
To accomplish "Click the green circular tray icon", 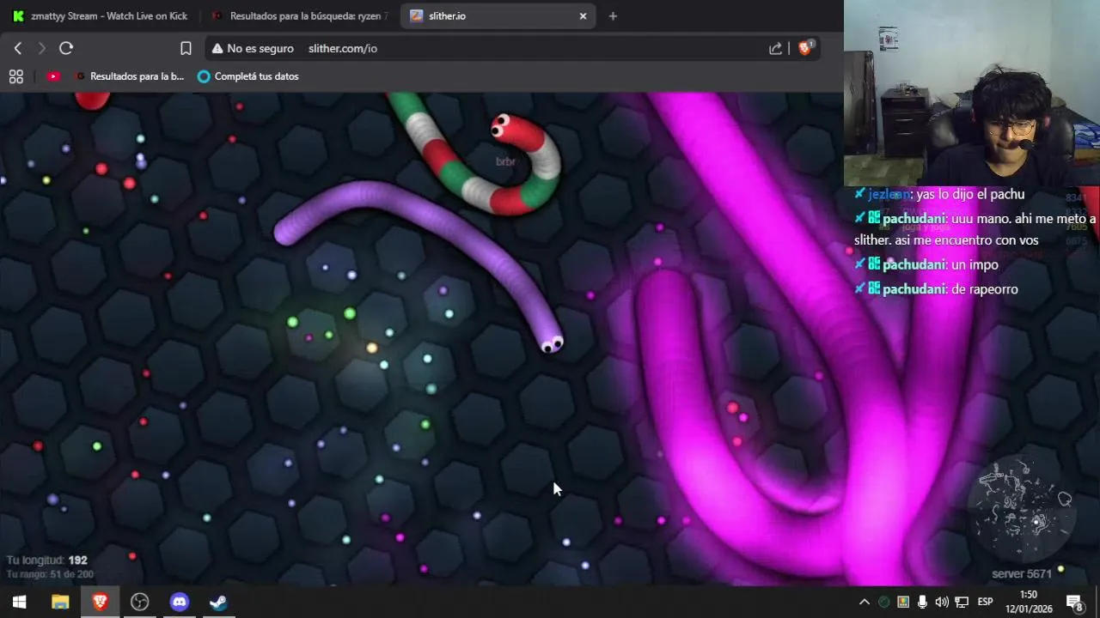I will tap(883, 603).
